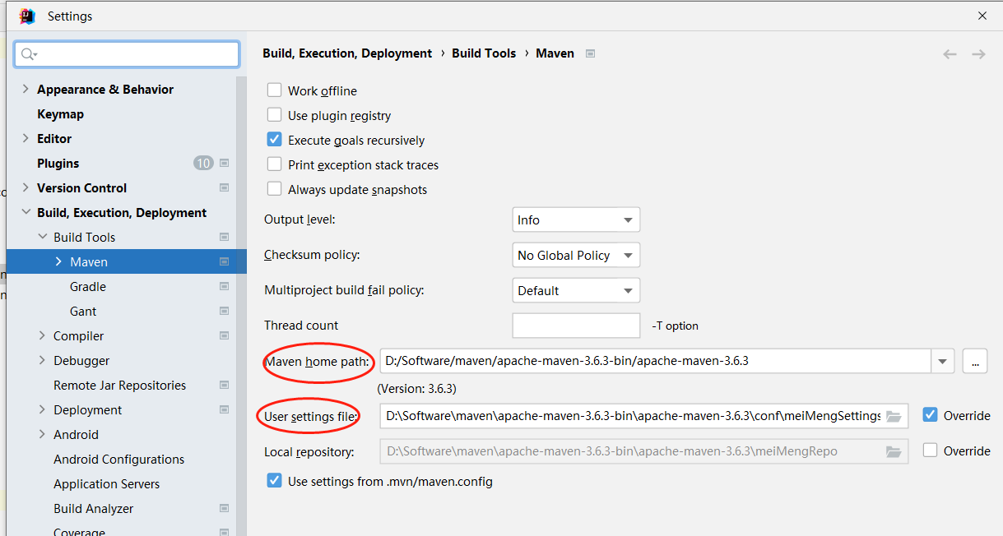Screen dimensions: 1003x536
Task: Click the project-level icon on the Deployment row
Action: [224, 409]
